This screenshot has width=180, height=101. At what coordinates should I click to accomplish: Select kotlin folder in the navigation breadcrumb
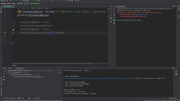click(27, 4)
